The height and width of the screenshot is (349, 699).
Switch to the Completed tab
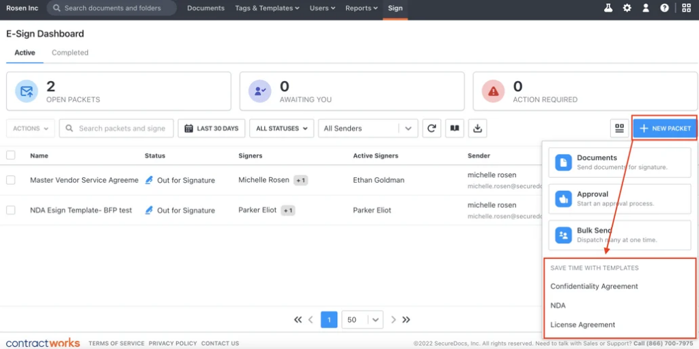tap(70, 52)
